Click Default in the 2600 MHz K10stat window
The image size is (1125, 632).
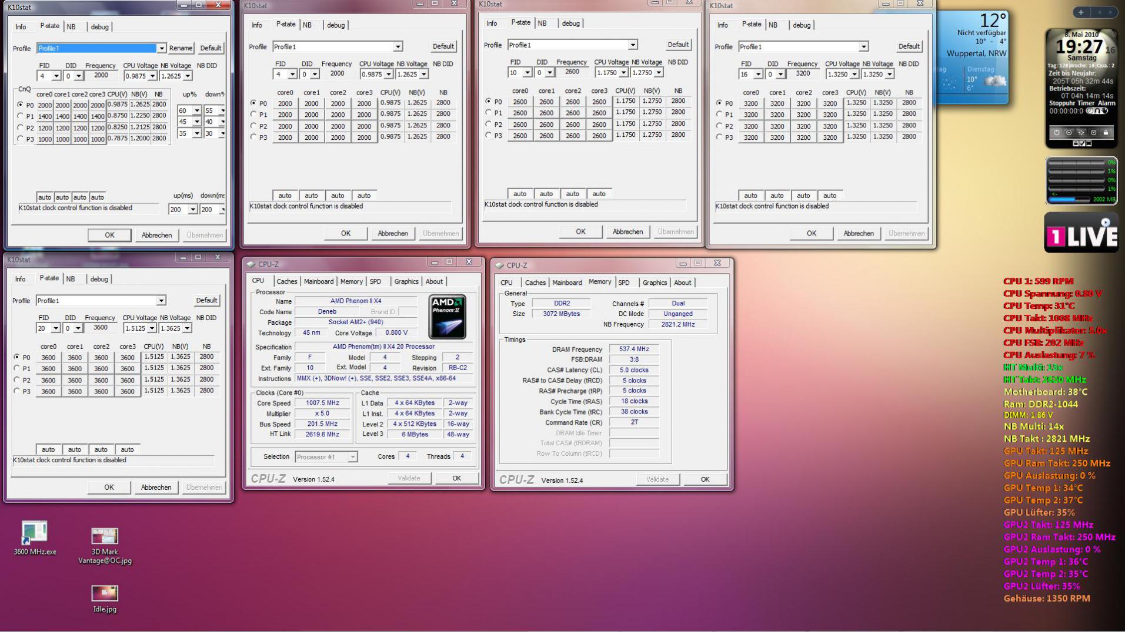678,45
